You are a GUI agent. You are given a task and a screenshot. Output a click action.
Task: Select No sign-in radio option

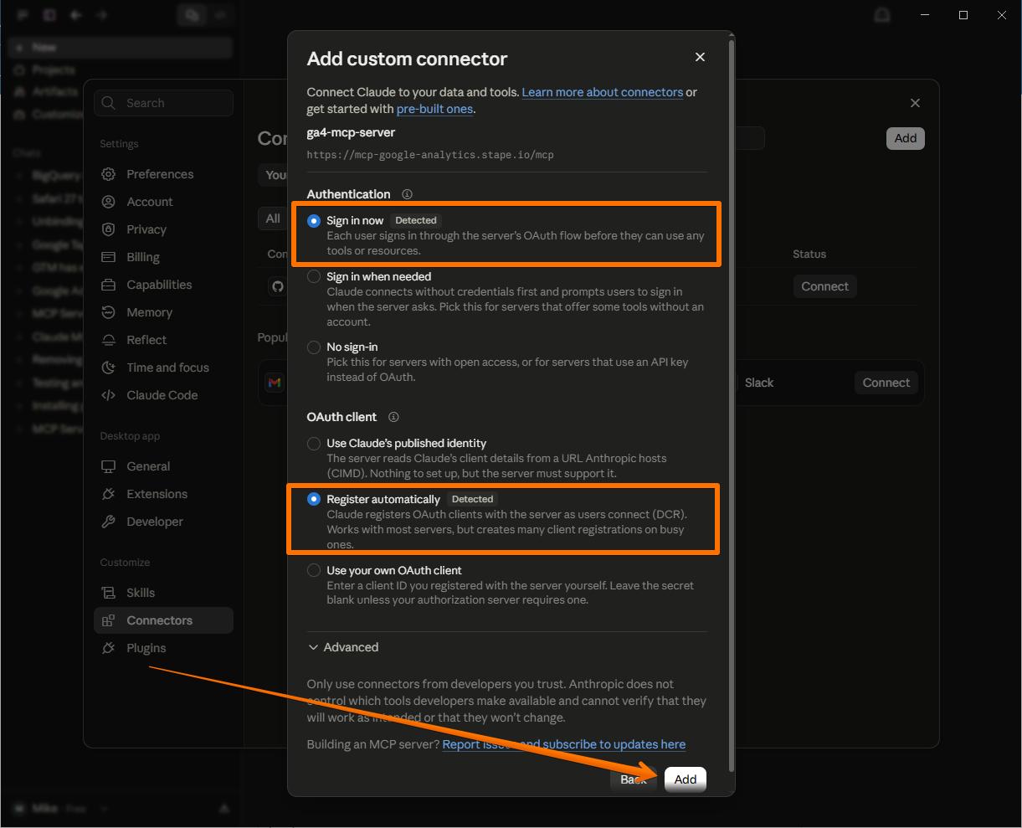314,347
